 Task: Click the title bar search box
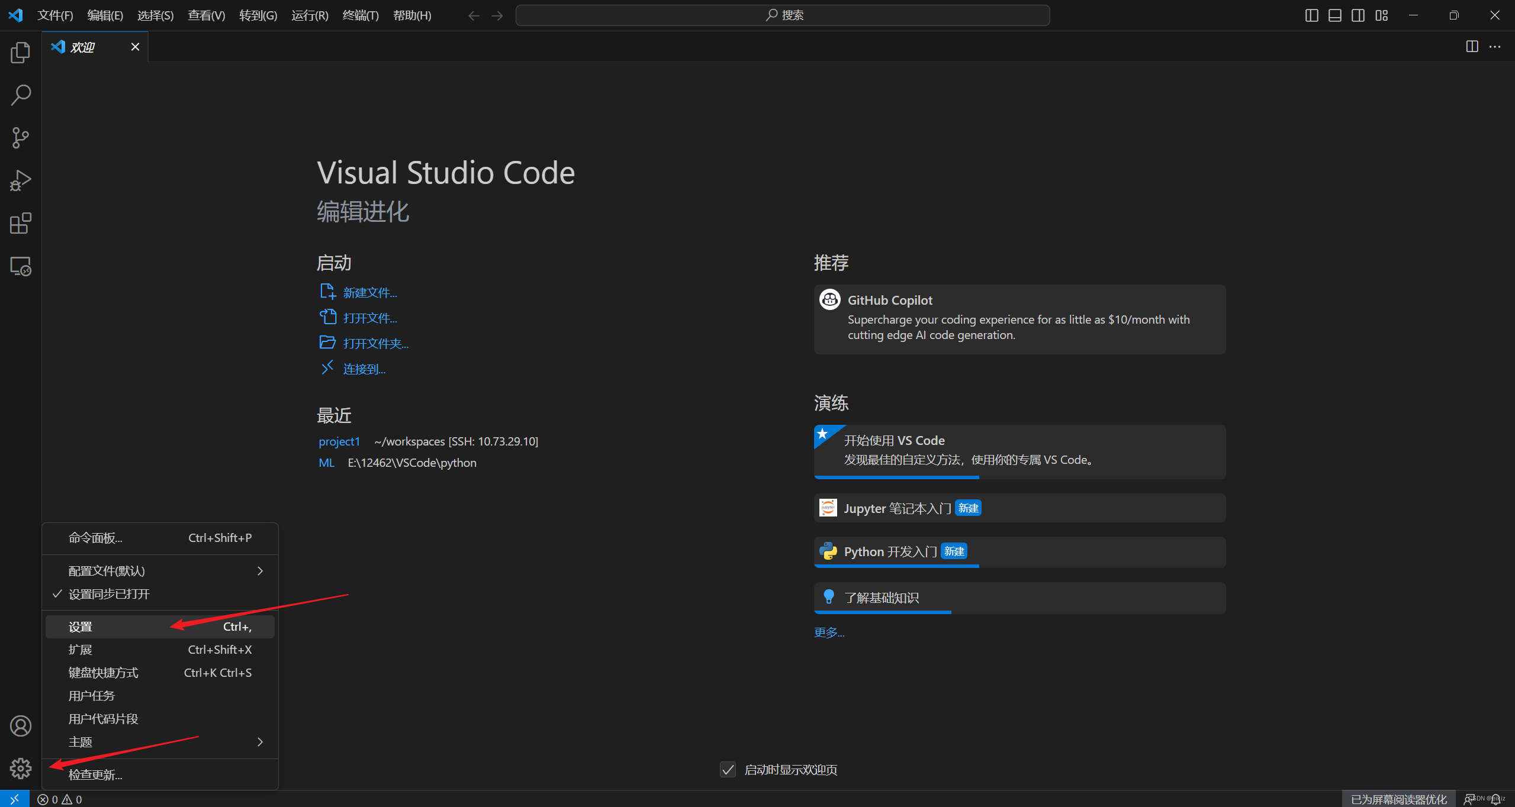click(781, 15)
